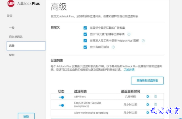The width and height of the screenshot is (182, 119).
Task: Switch off EasyList China+EasyList filter toggle
Action: coord(62,105)
